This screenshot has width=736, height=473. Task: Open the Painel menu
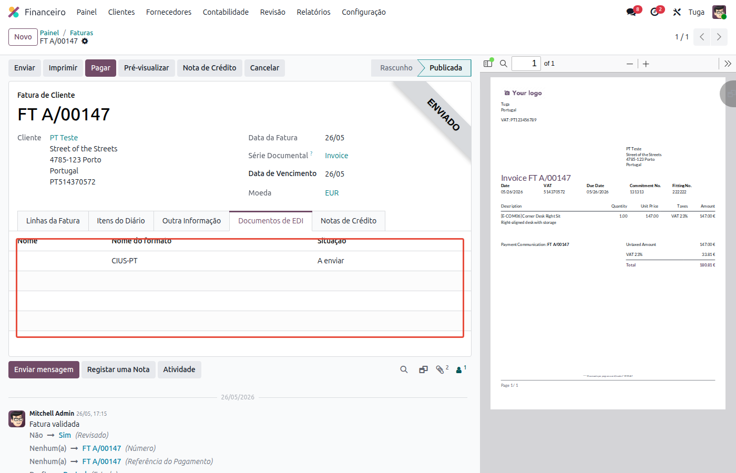point(87,12)
